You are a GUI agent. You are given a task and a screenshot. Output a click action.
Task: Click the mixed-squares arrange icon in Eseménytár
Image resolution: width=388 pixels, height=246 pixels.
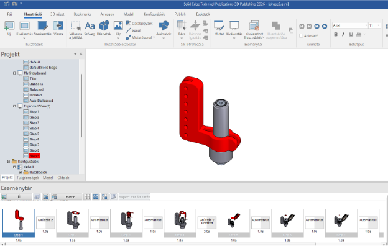pos(104,197)
